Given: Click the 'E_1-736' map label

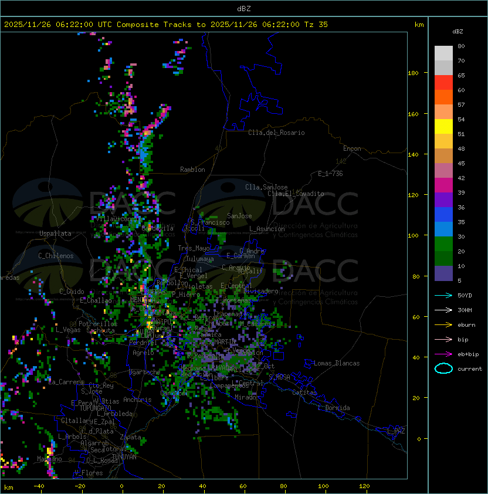Looking at the screenshot, I should (x=330, y=174).
